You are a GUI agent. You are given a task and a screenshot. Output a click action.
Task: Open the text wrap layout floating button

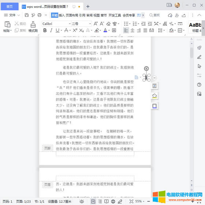coord(154,86)
